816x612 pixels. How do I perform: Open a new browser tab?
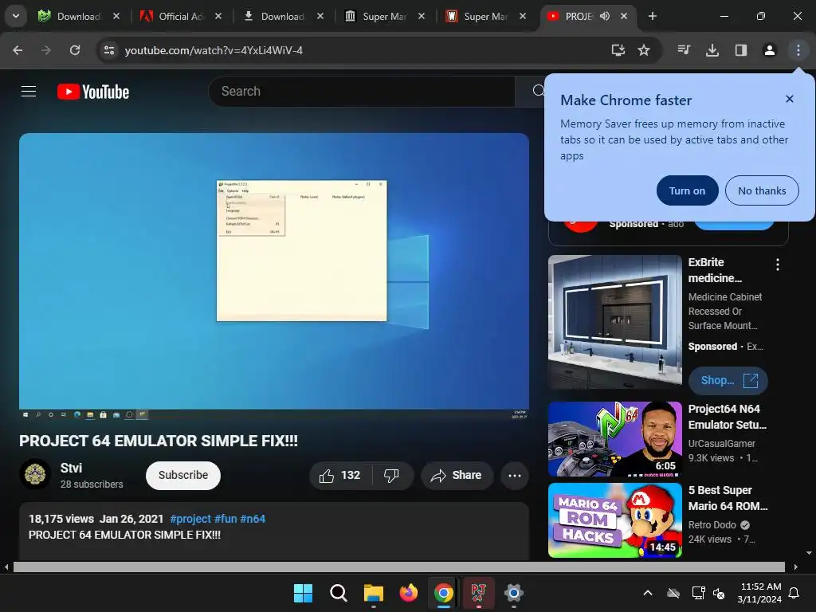[652, 16]
